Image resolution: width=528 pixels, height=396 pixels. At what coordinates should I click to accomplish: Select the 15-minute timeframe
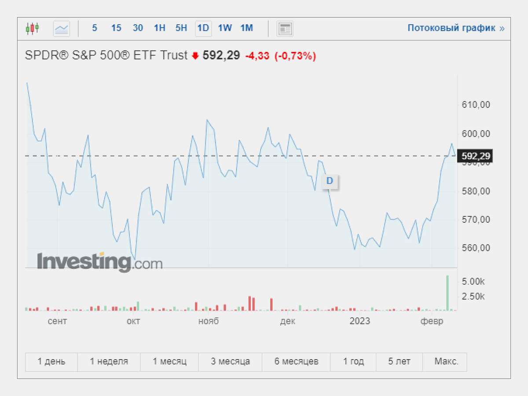tap(116, 28)
